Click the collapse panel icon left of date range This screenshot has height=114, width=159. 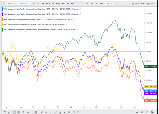4,4
